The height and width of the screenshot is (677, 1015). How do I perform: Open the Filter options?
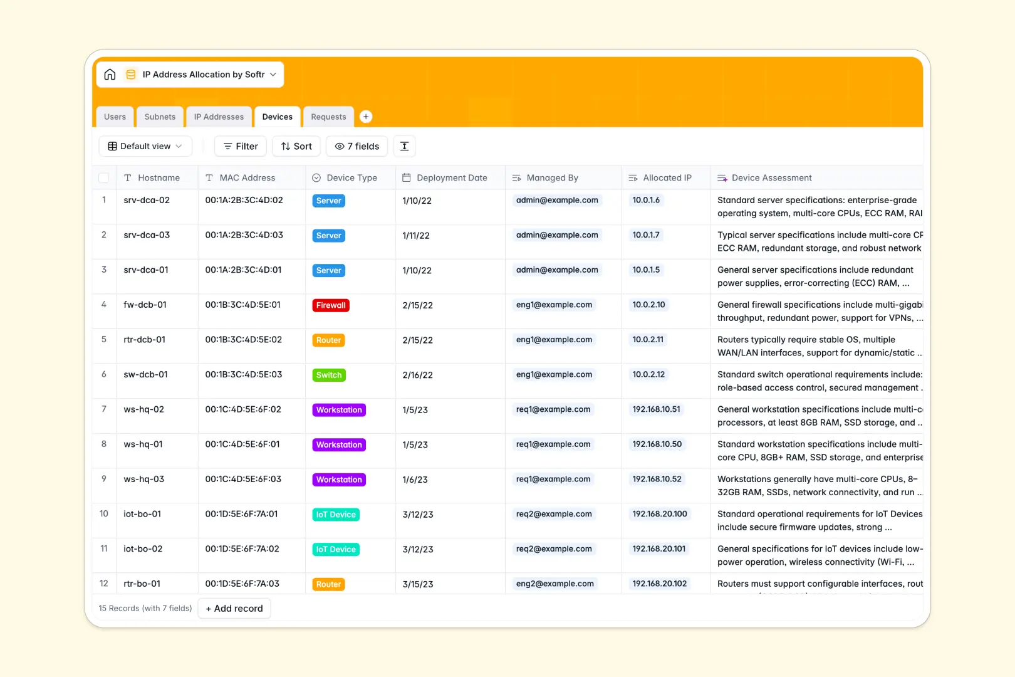[x=240, y=146]
